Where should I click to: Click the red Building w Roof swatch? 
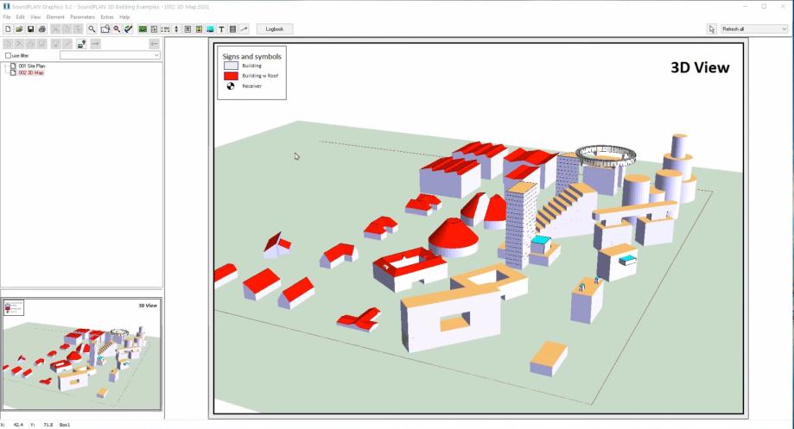click(x=231, y=76)
